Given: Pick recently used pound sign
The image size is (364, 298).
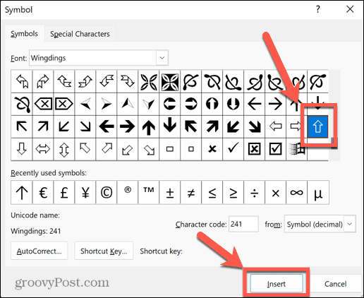Looking at the screenshot, I should point(64,193).
